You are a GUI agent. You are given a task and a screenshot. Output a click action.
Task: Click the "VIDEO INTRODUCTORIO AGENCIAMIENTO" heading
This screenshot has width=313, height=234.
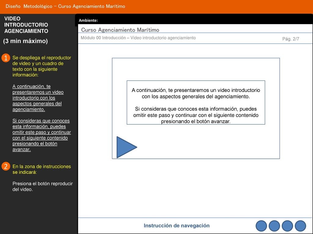click(x=26, y=25)
